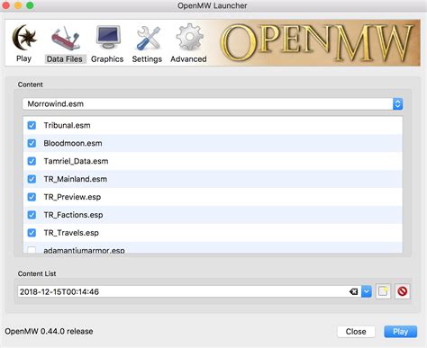This screenshot has width=427, height=348.
Task: Click the Close button
Action: click(x=356, y=332)
